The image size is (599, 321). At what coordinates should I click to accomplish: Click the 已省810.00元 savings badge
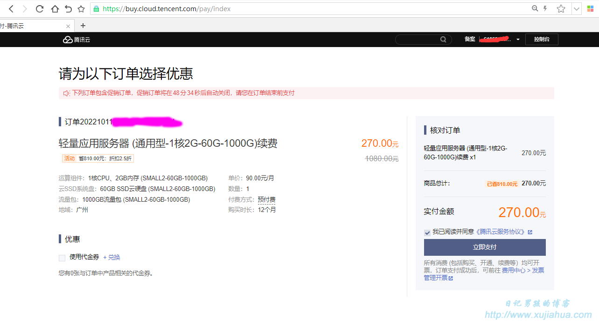502,184
